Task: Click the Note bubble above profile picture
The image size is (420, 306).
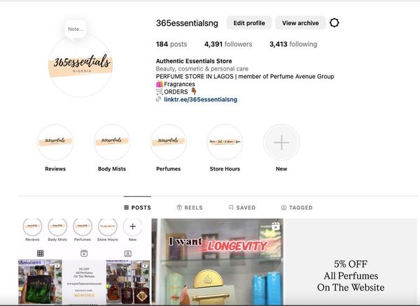Action: coord(76,29)
